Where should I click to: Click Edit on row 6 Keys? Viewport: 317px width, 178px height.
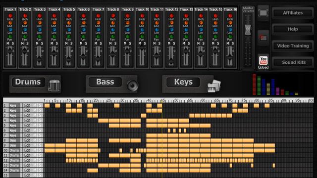27,131
